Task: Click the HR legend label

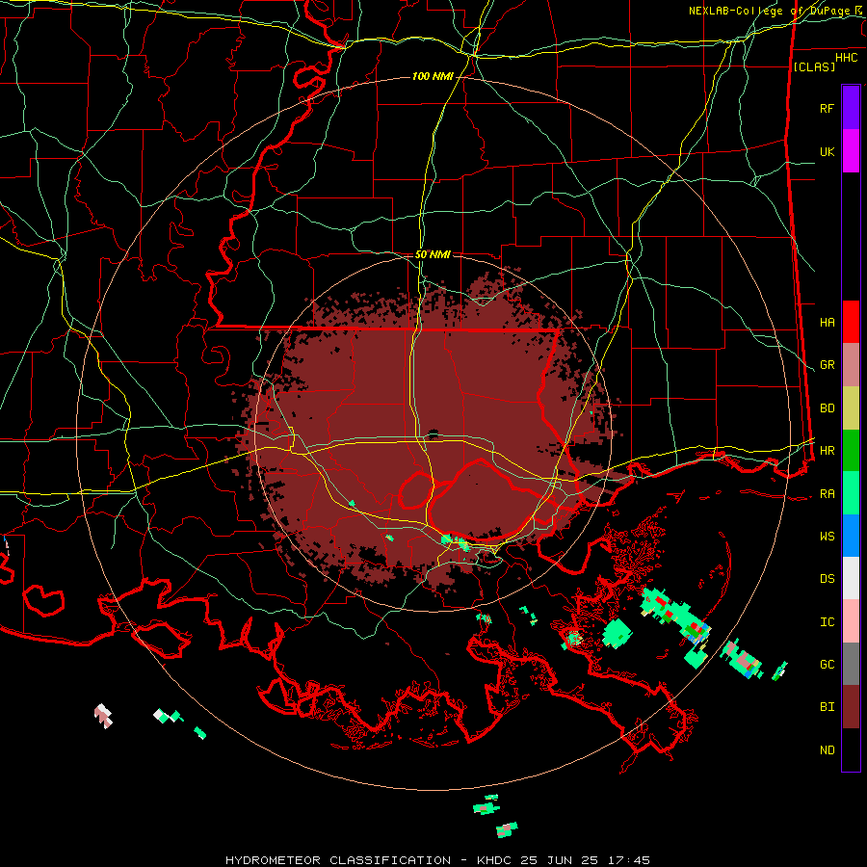Action: 827,451
